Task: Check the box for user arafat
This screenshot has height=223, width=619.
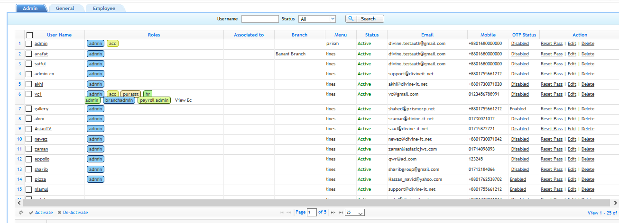Action: (x=28, y=54)
